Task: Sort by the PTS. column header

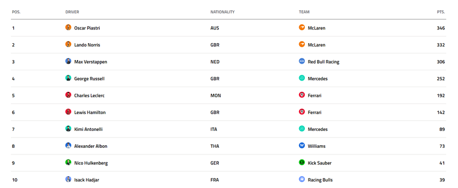Action: 441,12
